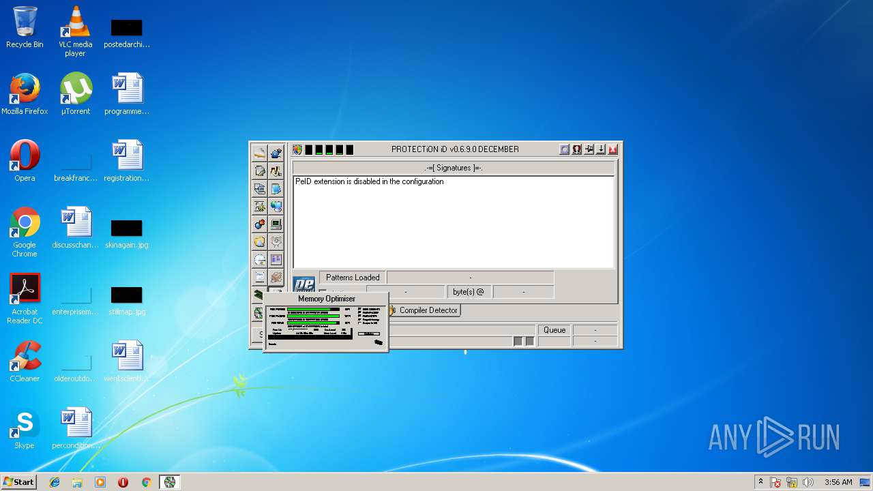Screen dimensions: 873x491
Task: Open Windows Explorer folder from taskbar
Action: pyautogui.click(x=77, y=482)
